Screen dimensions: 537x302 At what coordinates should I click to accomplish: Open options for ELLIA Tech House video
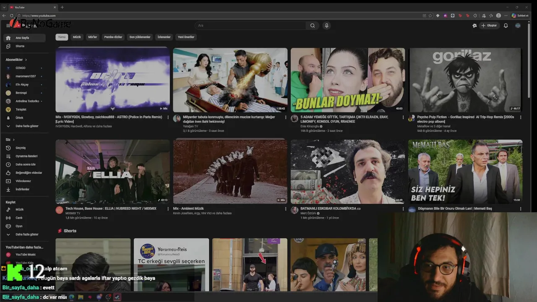tap(168, 208)
